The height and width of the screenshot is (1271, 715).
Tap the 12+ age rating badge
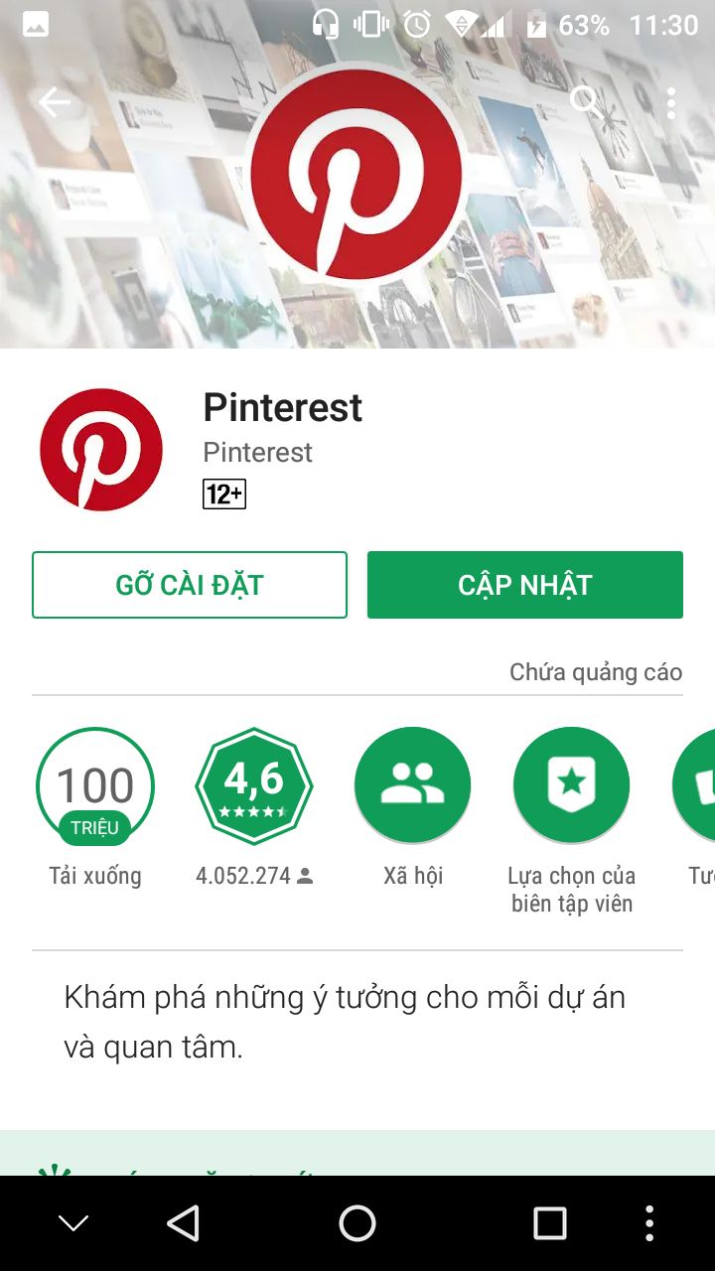224,494
